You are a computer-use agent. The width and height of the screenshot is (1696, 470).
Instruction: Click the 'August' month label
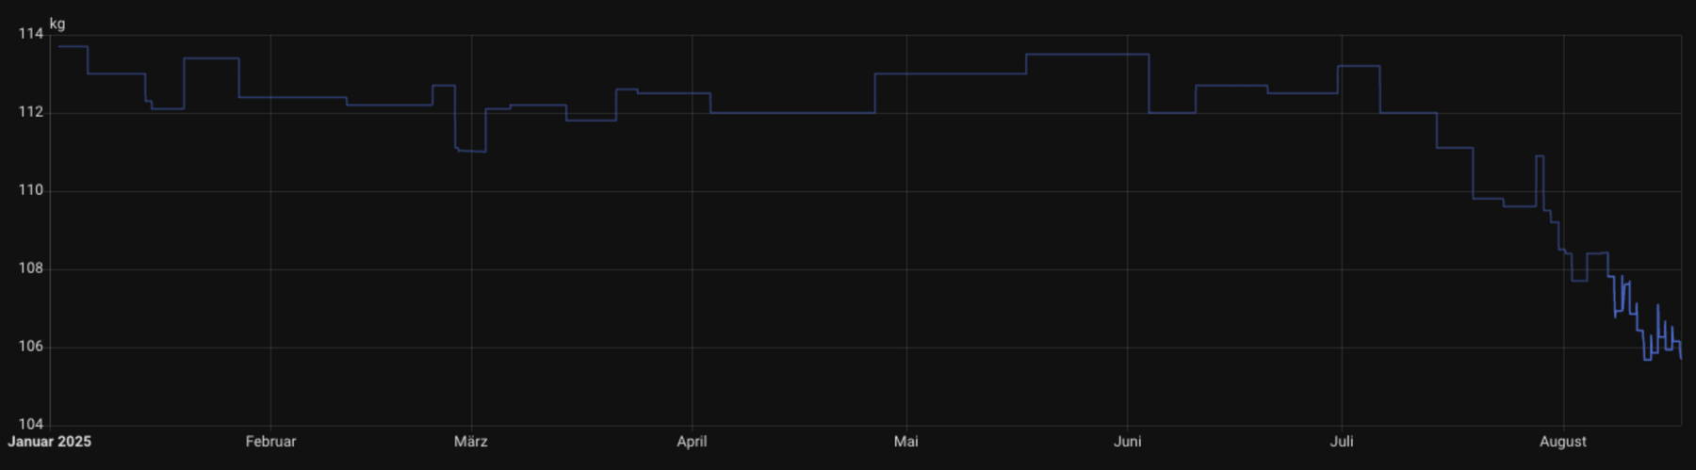1562,441
